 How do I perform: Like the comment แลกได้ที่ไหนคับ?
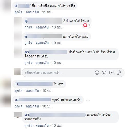click(x=28, y=43)
